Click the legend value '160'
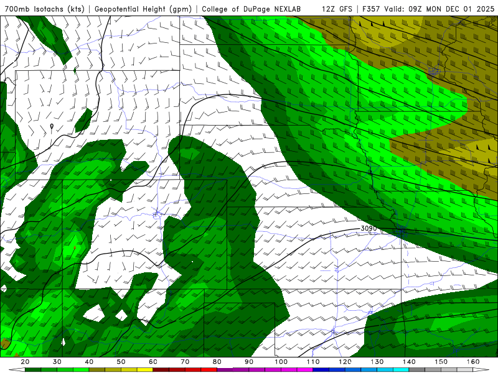This screenshot has height=373, width=498. tap(473, 362)
